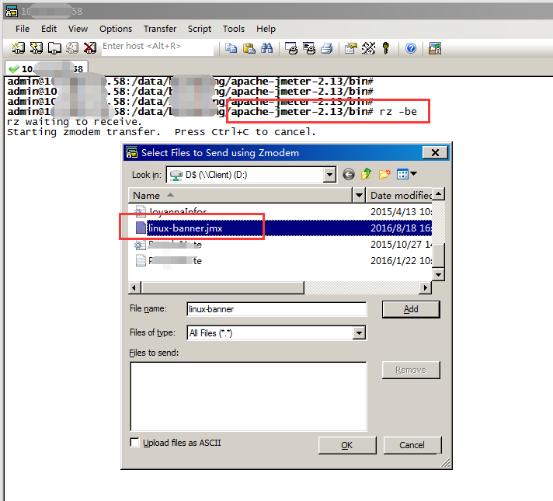
Task: Open the Transfer menu
Action: tap(160, 29)
